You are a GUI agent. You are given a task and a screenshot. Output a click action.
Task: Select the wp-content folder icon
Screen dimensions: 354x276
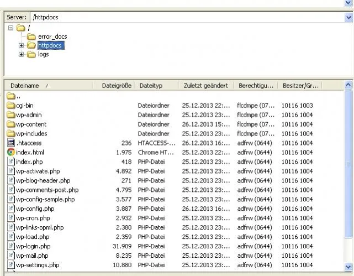11,124
